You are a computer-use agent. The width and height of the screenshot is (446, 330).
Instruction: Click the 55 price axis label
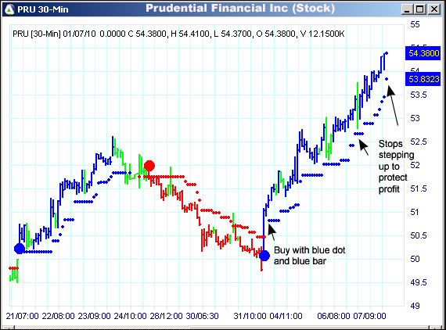pos(415,25)
